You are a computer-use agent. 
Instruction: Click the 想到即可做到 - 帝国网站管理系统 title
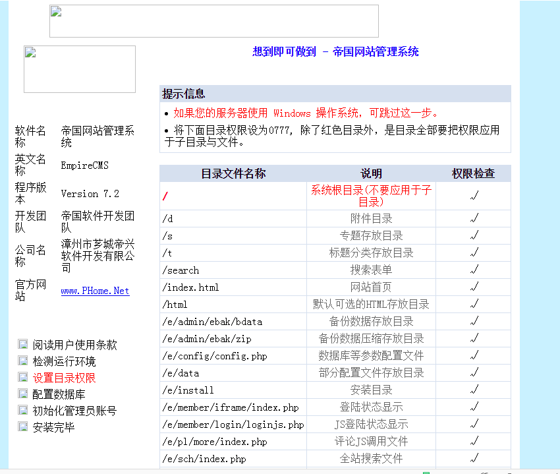(x=335, y=51)
